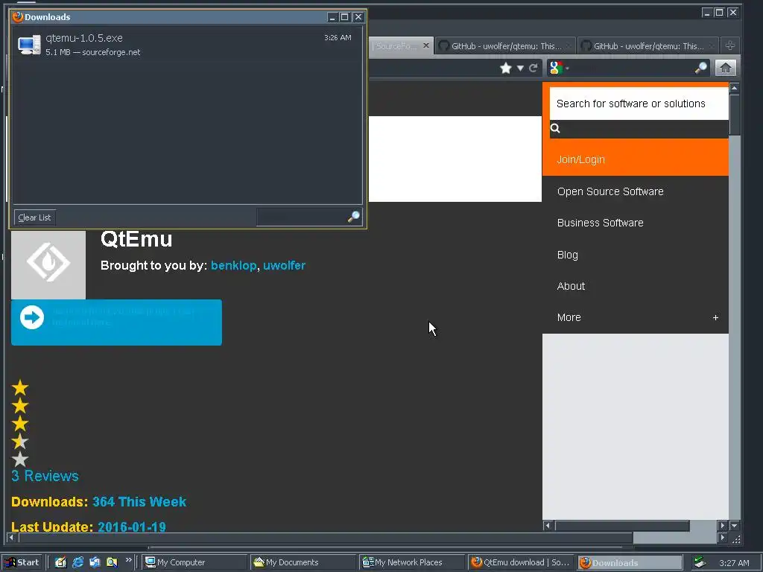Click the Downloads search magnifier icon
The height and width of the screenshot is (572, 763).
(x=354, y=217)
